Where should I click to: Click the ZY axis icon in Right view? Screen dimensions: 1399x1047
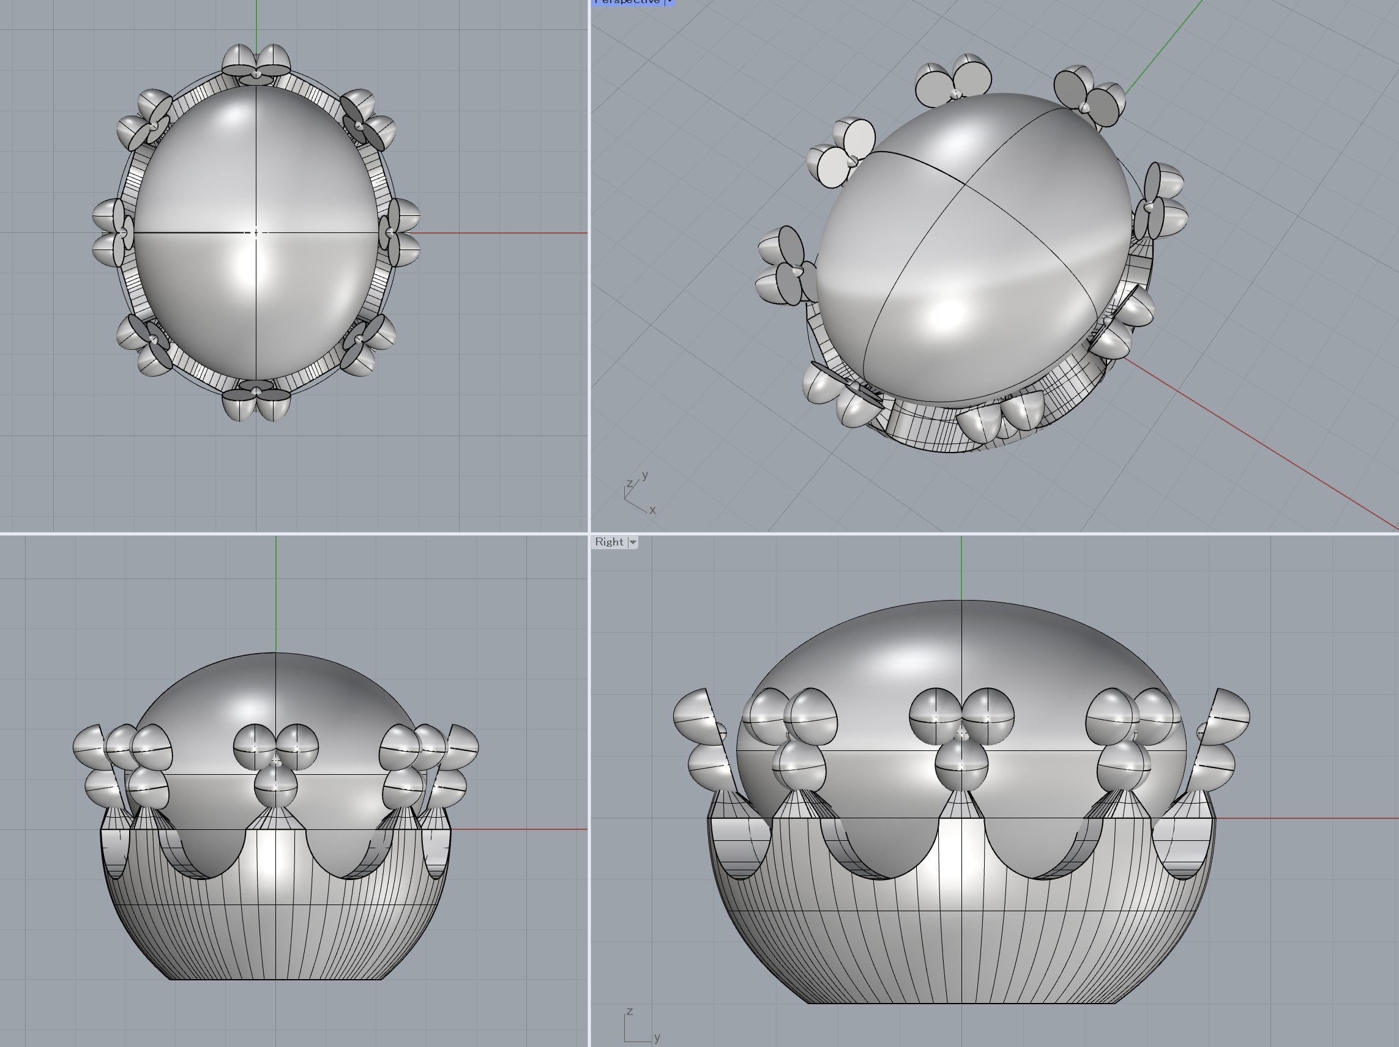[x=638, y=1026]
